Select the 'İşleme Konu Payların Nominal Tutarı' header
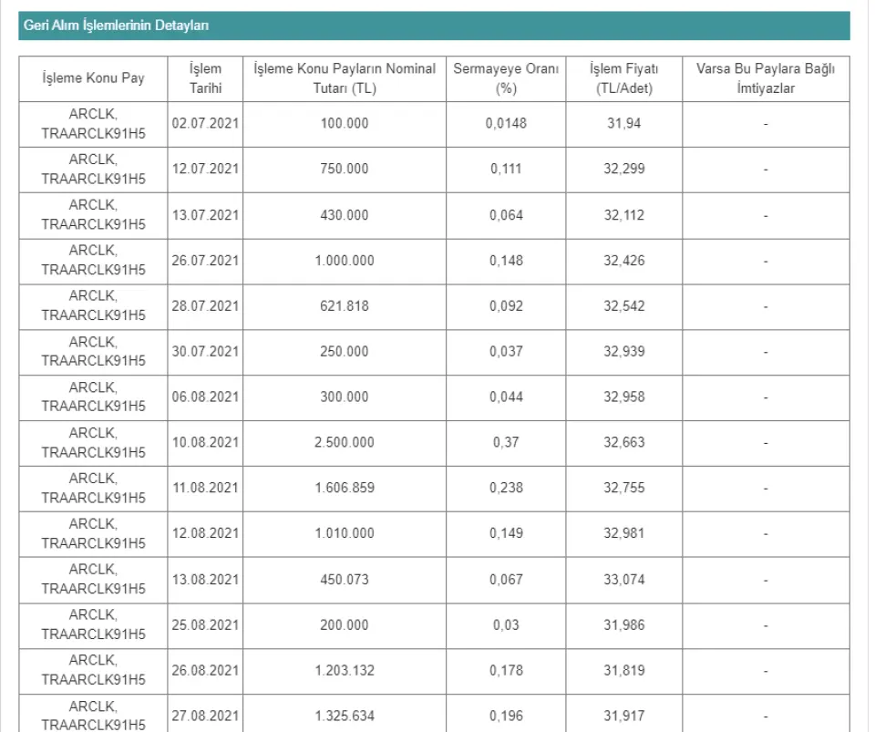The image size is (875, 732). click(344, 78)
